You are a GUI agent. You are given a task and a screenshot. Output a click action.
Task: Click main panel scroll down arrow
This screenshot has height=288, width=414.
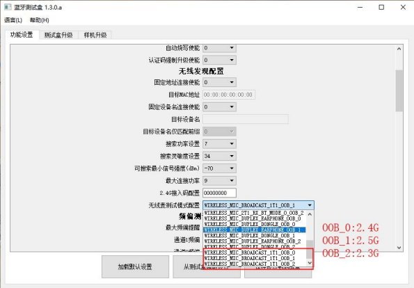(x=399, y=248)
